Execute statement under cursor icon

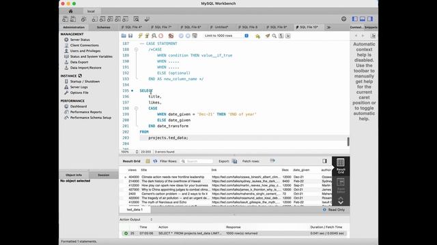[147, 36]
